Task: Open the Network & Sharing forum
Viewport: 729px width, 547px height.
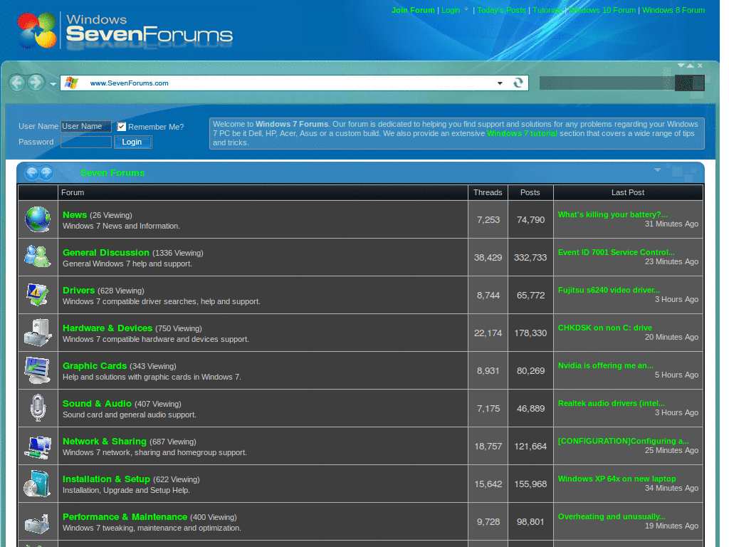Action: click(105, 442)
